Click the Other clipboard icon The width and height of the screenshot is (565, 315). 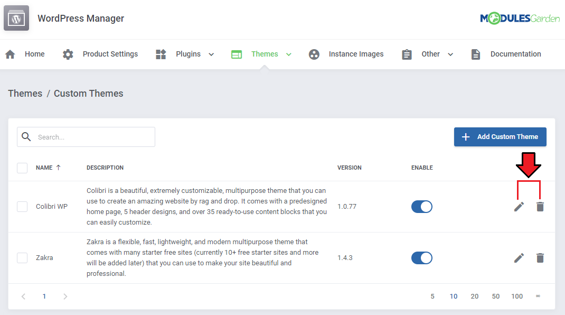(407, 54)
